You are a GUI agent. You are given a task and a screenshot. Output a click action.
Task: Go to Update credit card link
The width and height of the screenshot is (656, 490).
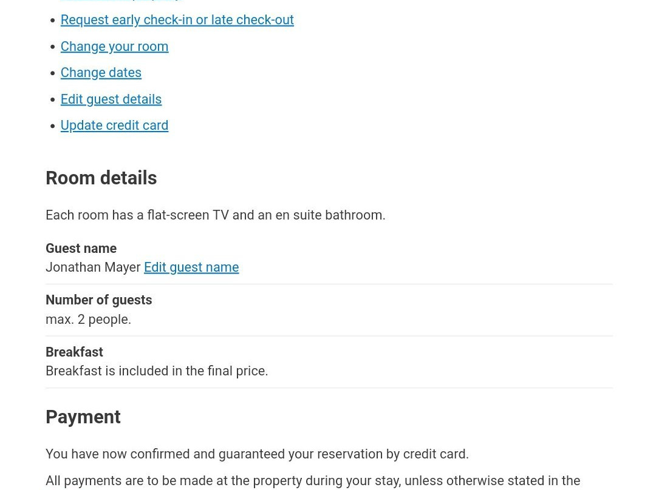click(114, 126)
